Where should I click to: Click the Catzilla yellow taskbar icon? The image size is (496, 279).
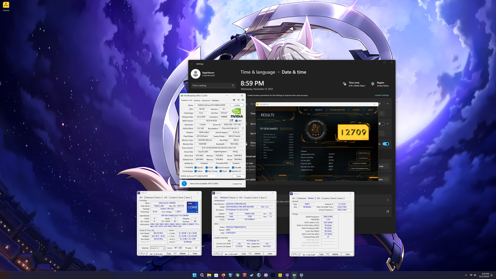point(280,275)
